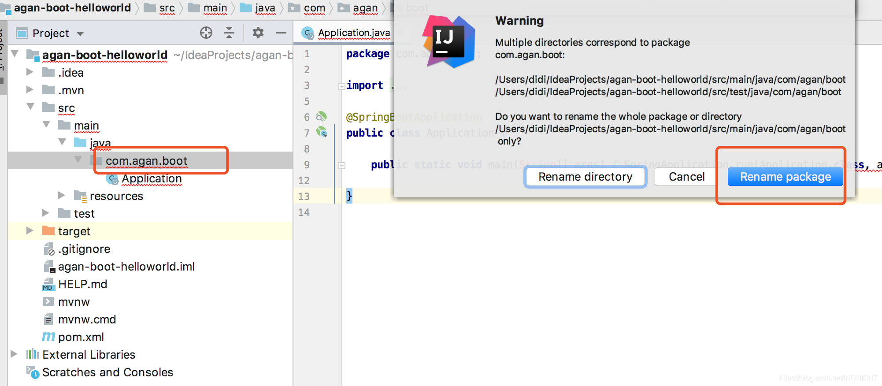Expand the target folder
Image resolution: width=882 pixels, height=386 pixels.
pos(30,230)
